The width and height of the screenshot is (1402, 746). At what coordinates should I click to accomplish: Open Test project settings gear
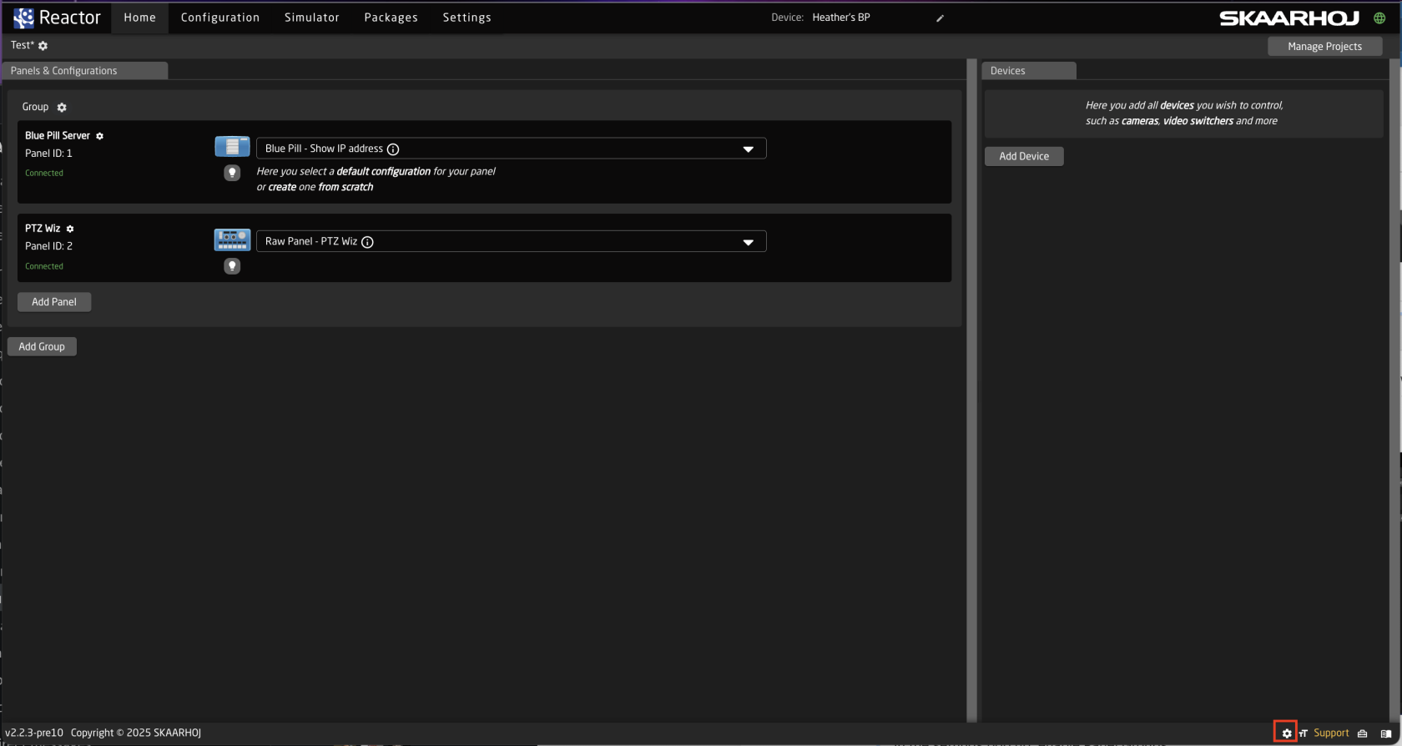tap(43, 46)
